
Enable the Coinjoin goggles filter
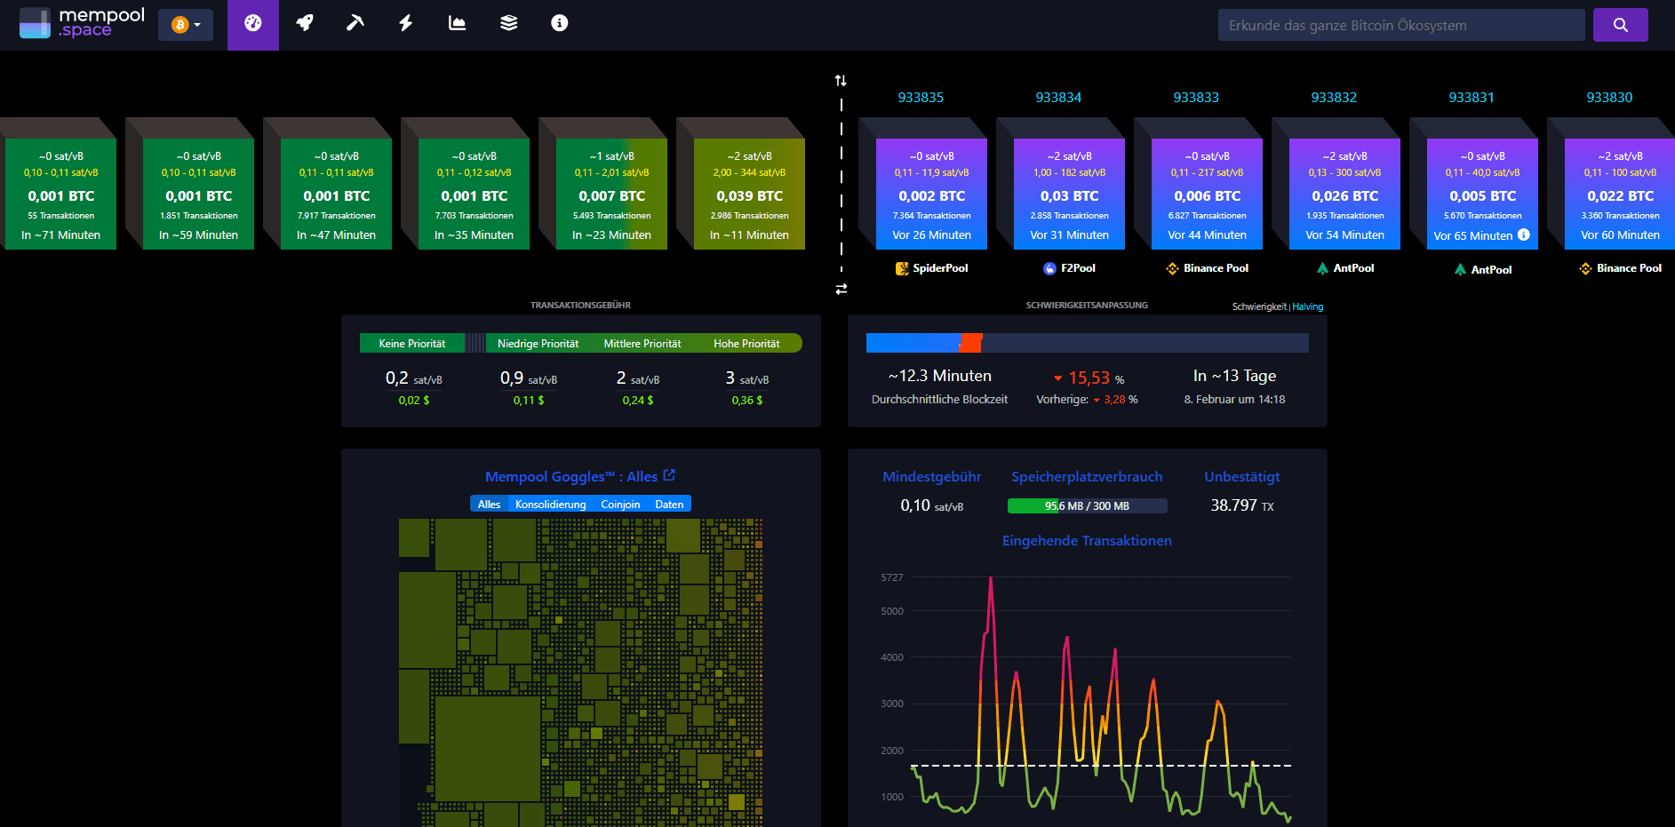620,504
